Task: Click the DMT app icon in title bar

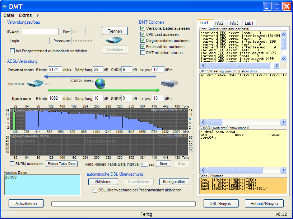Action: point(5,6)
